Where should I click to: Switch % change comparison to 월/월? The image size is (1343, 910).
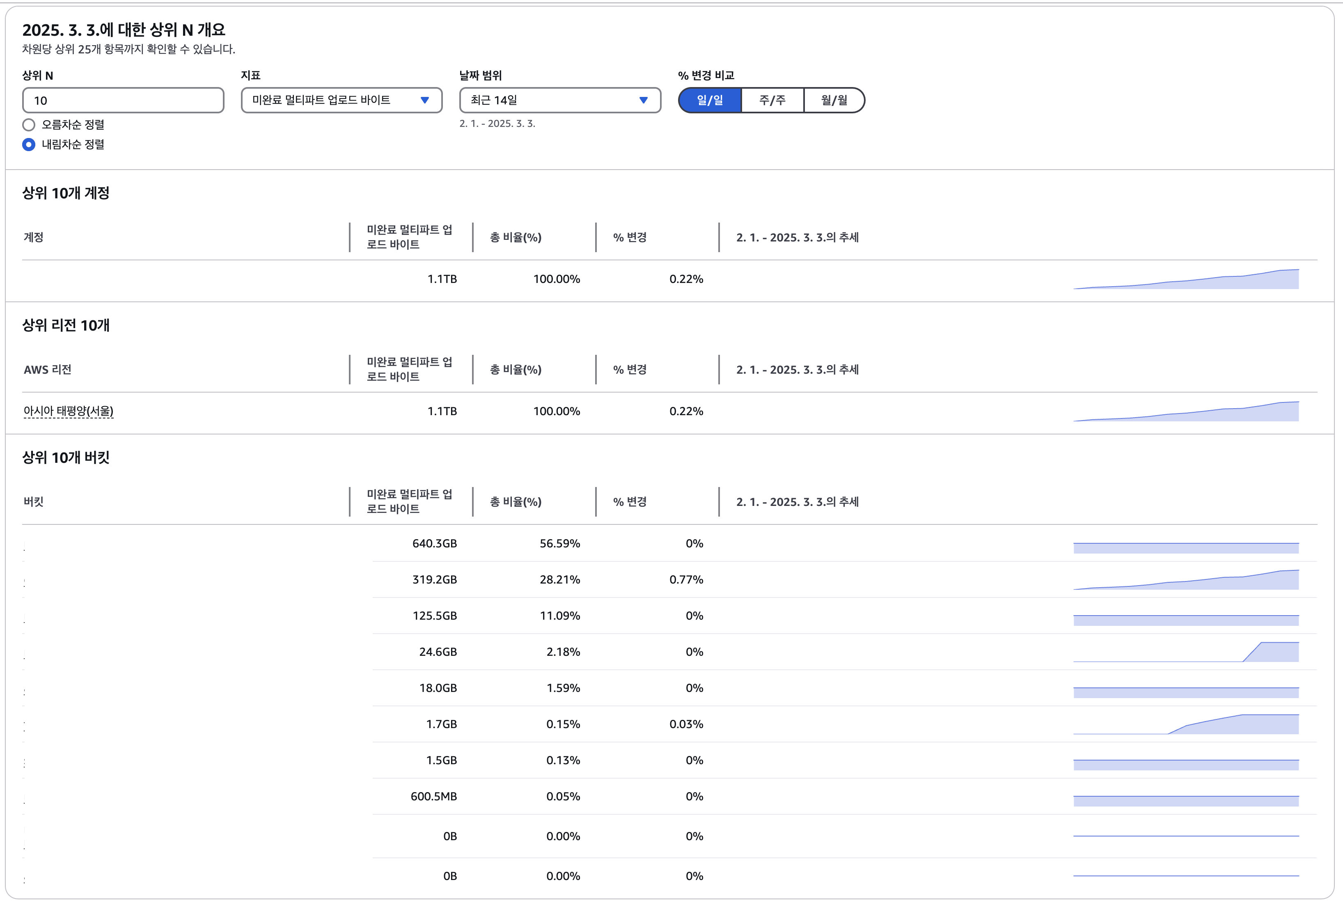click(834, 100)
